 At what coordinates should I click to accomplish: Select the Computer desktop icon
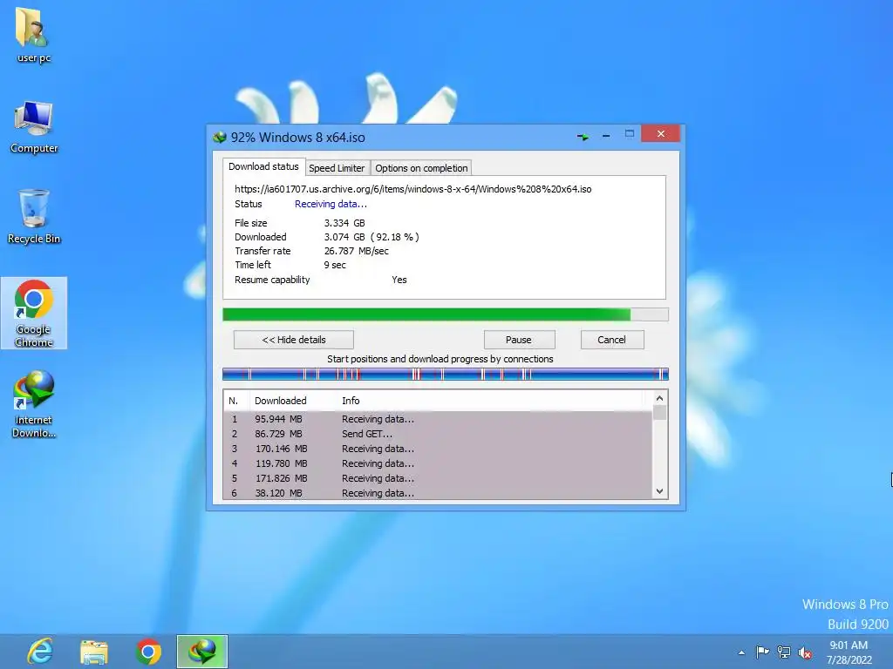click(34, 126)
